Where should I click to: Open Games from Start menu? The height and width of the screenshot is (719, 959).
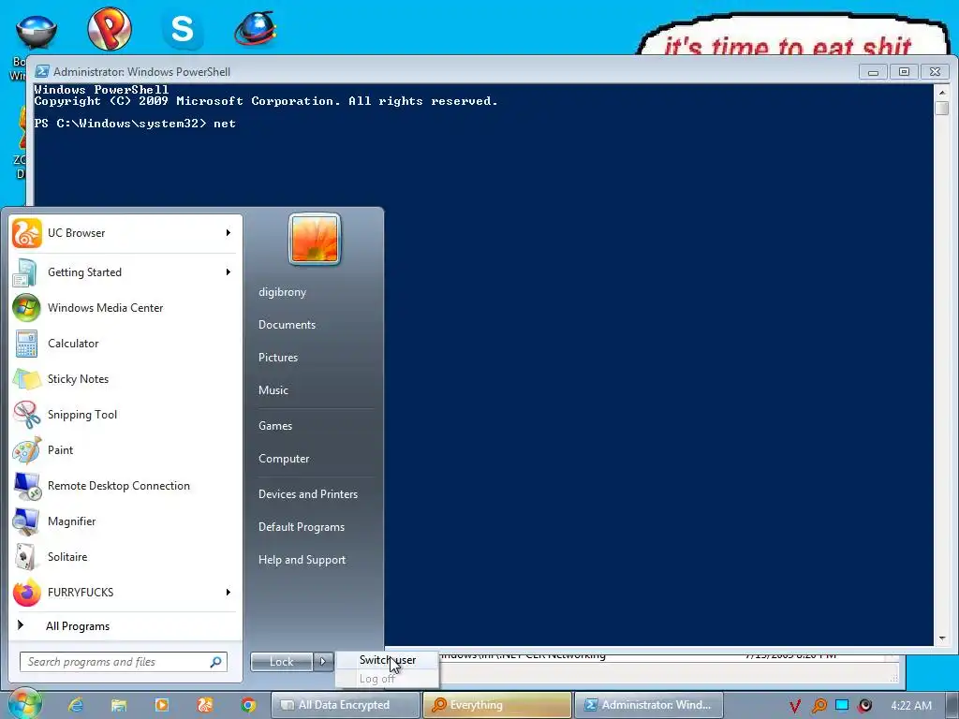(x=275, y=426)
